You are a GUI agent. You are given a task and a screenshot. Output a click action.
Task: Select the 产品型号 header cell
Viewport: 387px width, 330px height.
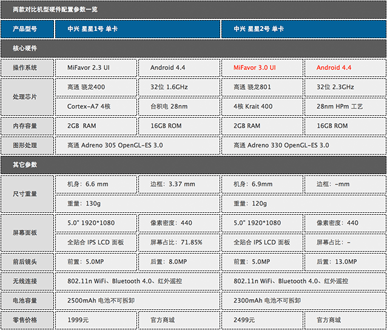point(27,29)
